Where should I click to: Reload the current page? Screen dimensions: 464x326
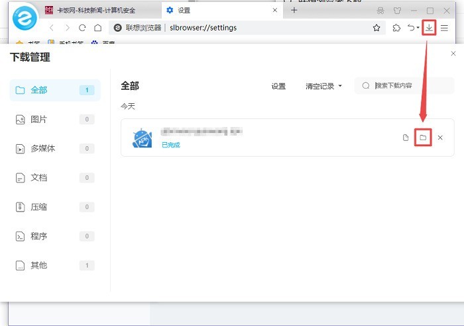point(82,28)
